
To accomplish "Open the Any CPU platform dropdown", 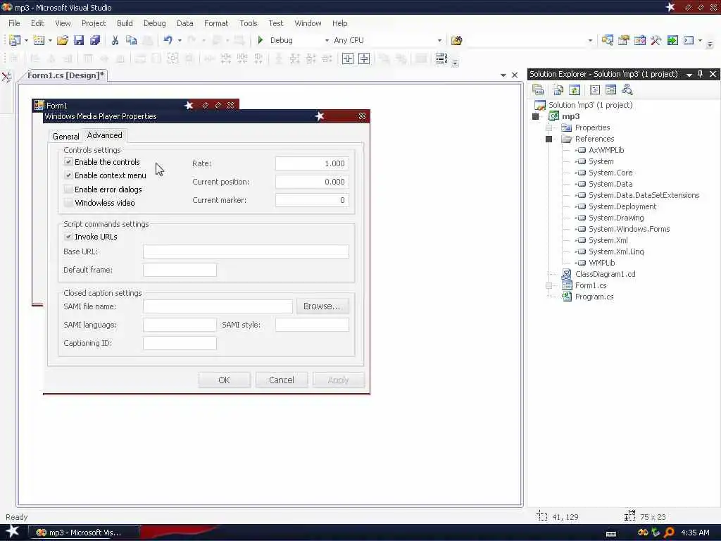I will click(439, 40).
